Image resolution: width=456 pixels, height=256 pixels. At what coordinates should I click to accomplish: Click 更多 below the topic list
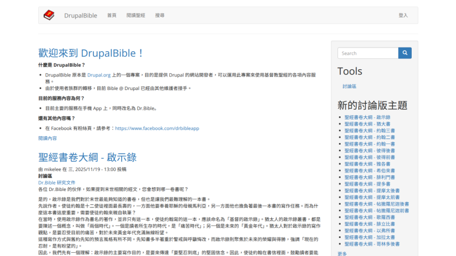(342, 254)
